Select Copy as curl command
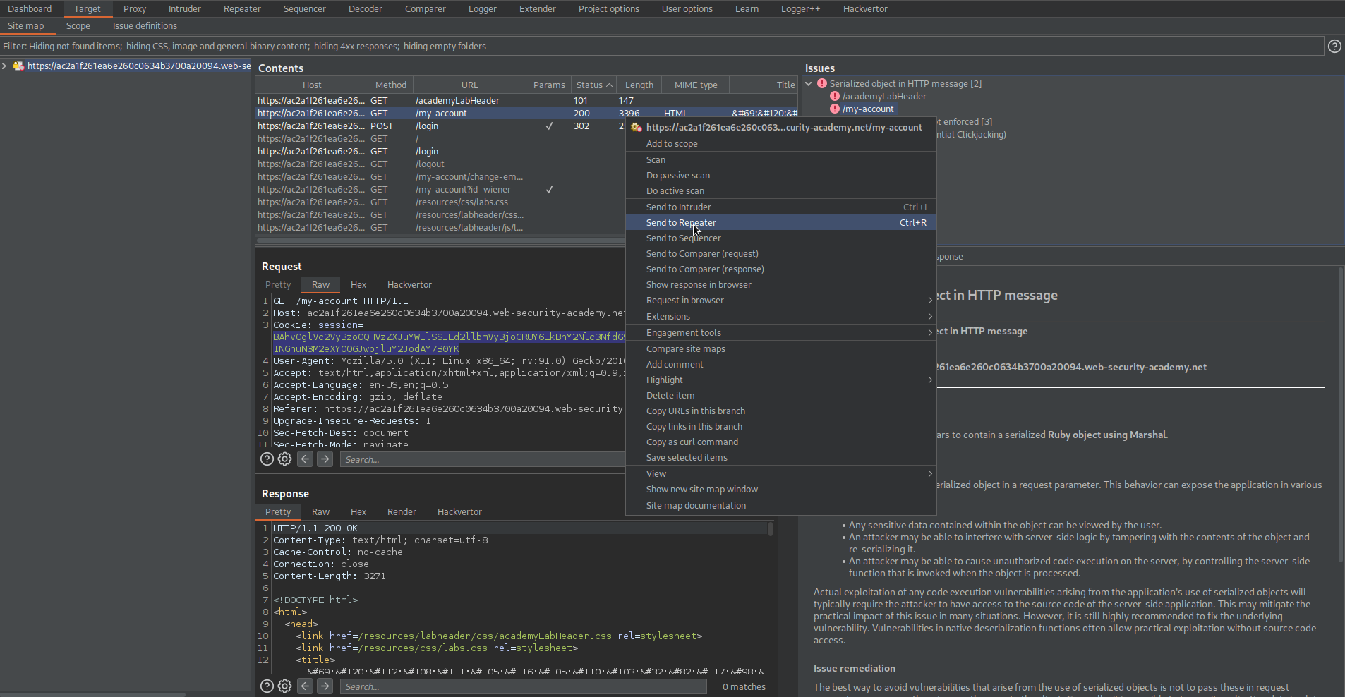 click(x=780, y=442)
